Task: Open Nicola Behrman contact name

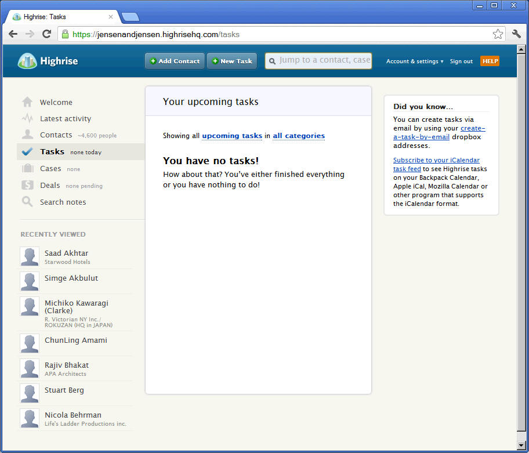Action: [73, 415]
